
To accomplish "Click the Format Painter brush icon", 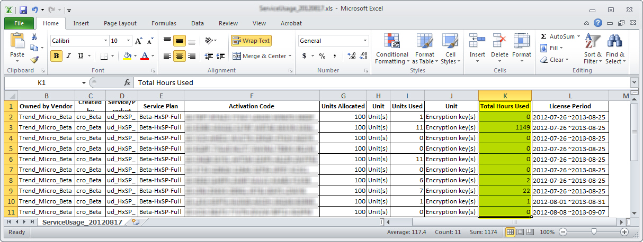I will [x=34, y=60].
